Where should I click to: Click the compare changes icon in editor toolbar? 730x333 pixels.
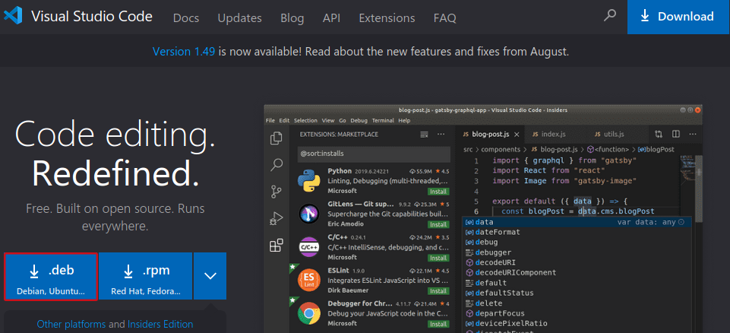[x=659, y=134]
